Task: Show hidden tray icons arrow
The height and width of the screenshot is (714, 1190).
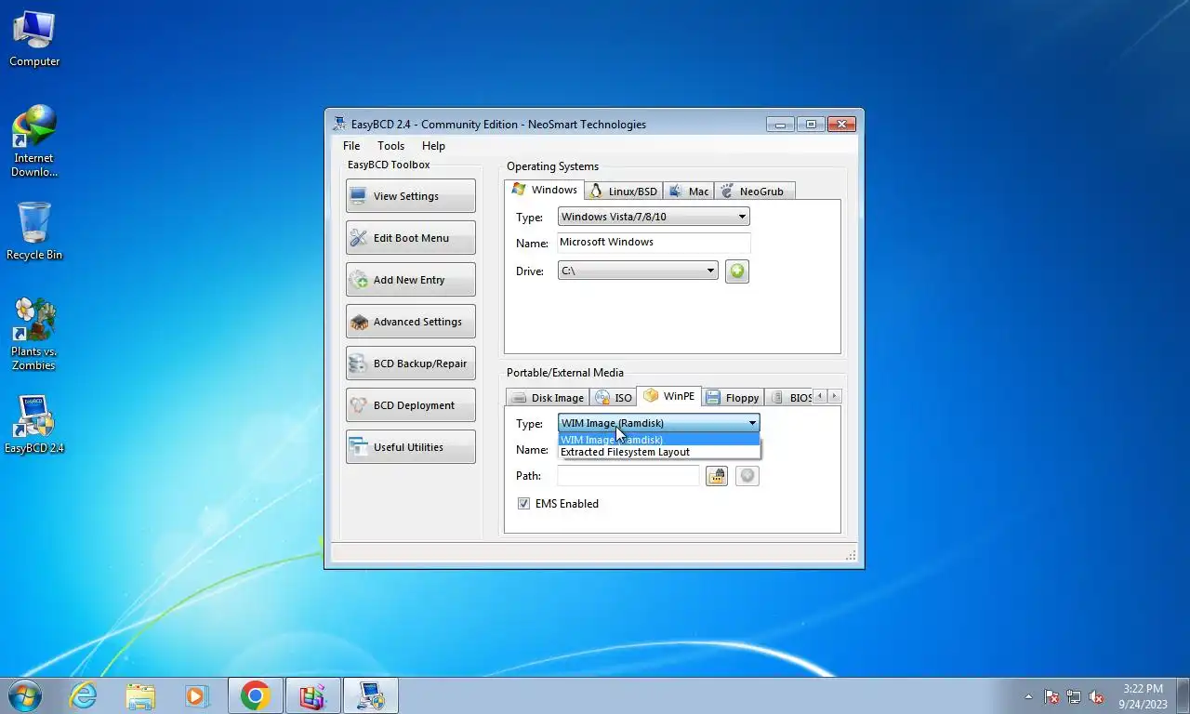Action: (1028, 696)
